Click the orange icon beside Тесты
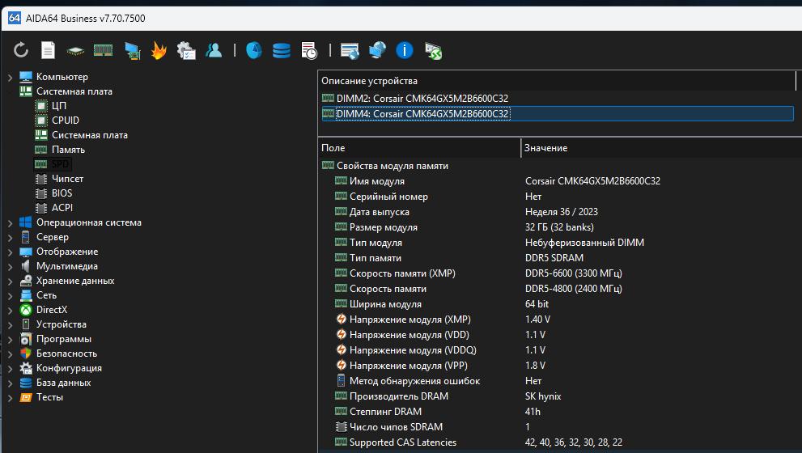The image size is (802, 453). [x=26, y=397]
